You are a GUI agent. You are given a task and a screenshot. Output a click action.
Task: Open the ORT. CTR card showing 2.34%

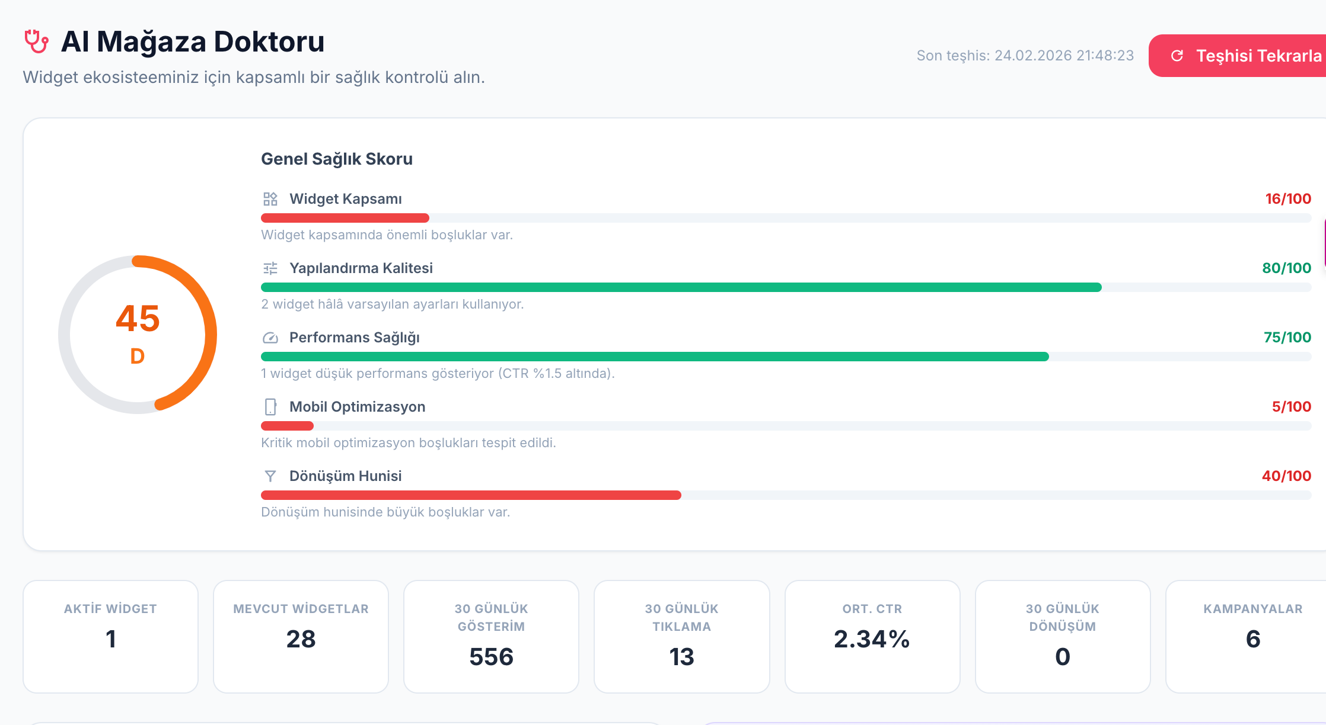pos(872,636)
